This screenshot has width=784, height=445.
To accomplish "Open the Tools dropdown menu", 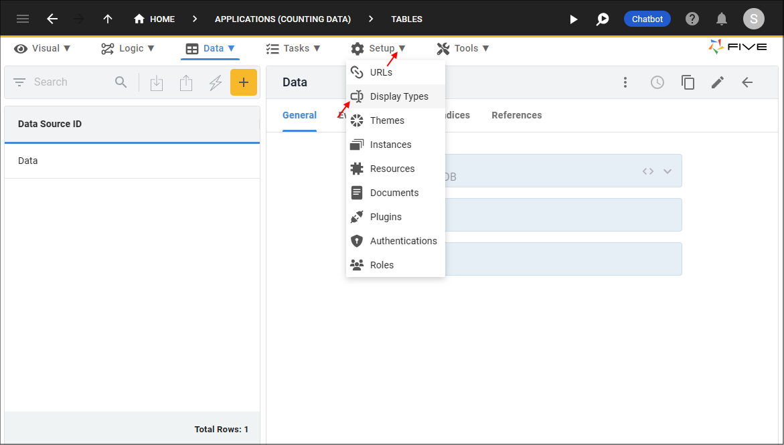I will pos(463,48).
